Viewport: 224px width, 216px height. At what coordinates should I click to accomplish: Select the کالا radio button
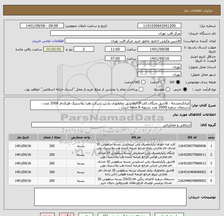point(178,82)
